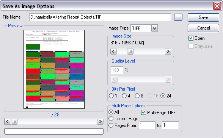Viewport: 223px width, 138px height.
Task: Click the report page preview thumbnail
Action: pyautogui.click(x=54, y=69)
